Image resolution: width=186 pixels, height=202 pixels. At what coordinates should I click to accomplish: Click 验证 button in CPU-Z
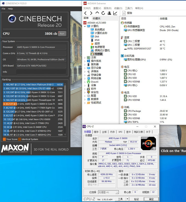[137, 199]
